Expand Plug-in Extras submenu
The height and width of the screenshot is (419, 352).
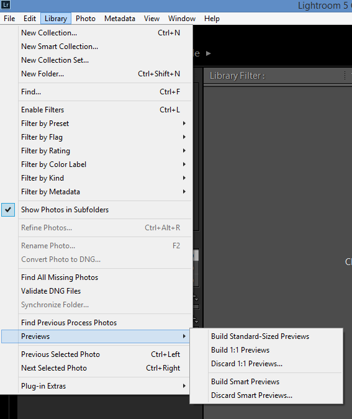(96, 386)
